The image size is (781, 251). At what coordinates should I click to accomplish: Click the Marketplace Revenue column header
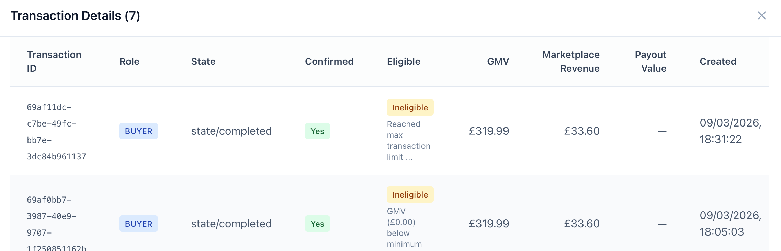pyautogui.click(x=571, y=61)
